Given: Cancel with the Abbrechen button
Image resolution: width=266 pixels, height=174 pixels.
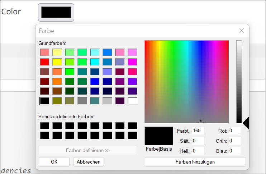Looking at the screenshot, I should [89, 162].
